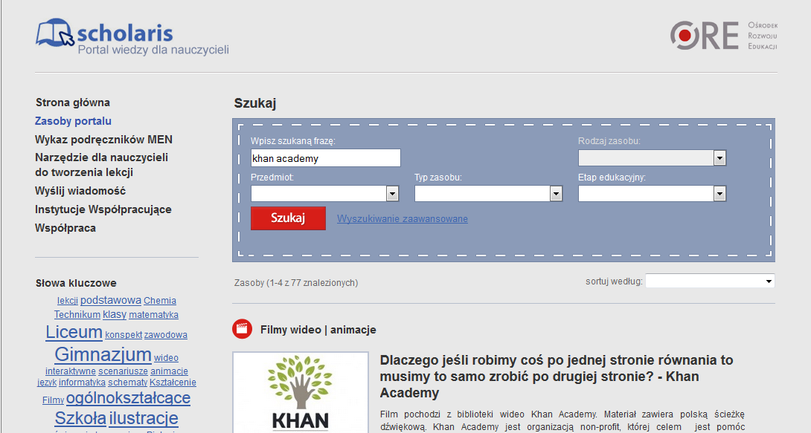Viewport: 811px width, 433px height.
Task: Click the podstawowa keyword
Action: pyautogui.click(x=111, y=300)
